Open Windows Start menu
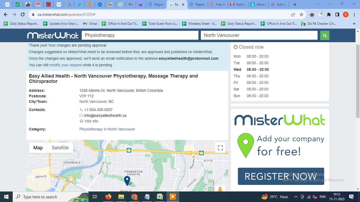This screenshot has width=360, height=202. [6, 197]
